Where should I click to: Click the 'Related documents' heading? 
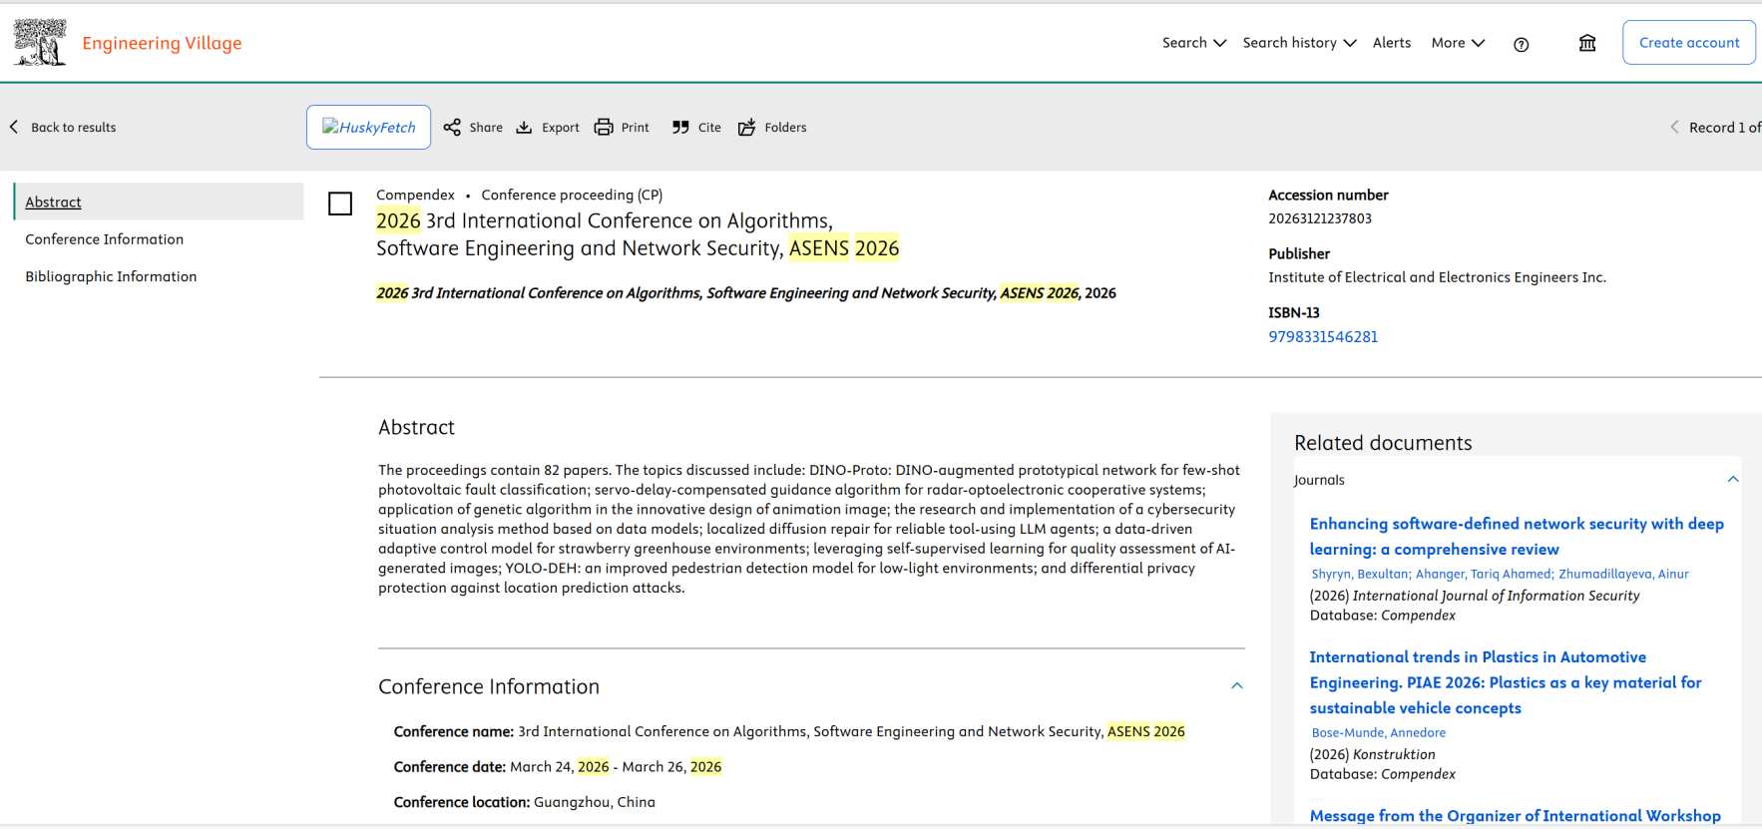tap(1383, 443)
